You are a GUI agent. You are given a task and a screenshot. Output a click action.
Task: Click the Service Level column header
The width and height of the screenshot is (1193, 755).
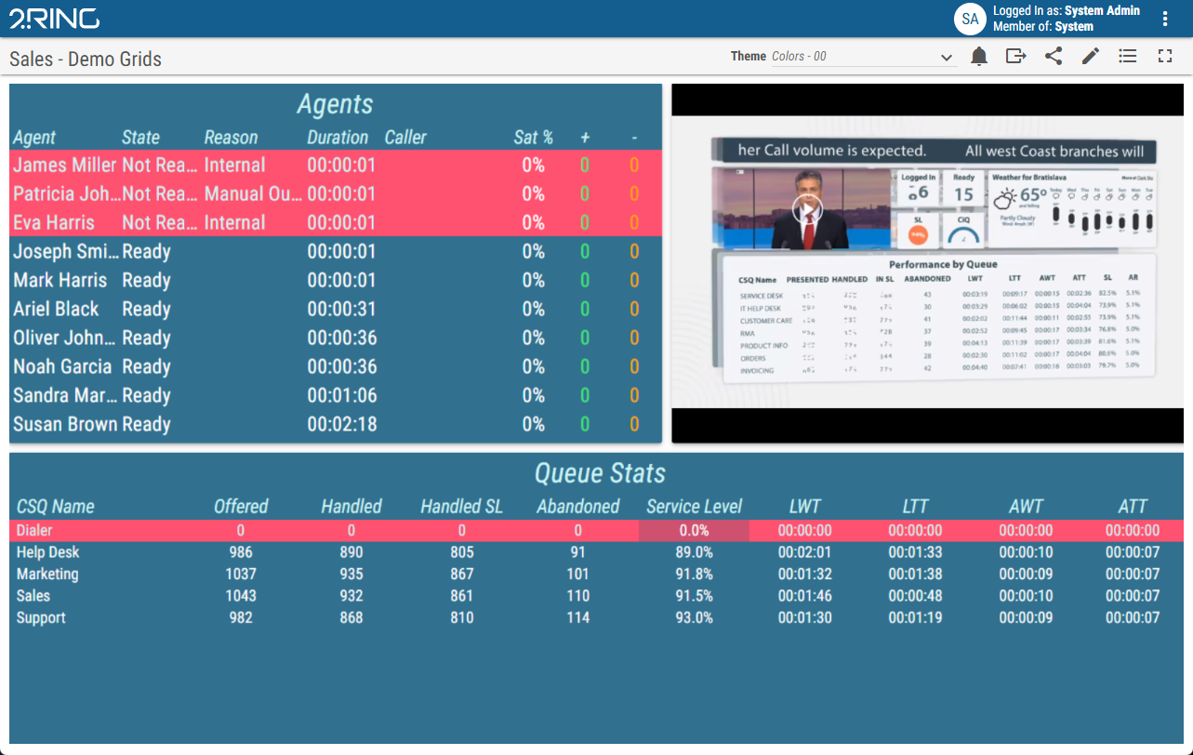694,507
